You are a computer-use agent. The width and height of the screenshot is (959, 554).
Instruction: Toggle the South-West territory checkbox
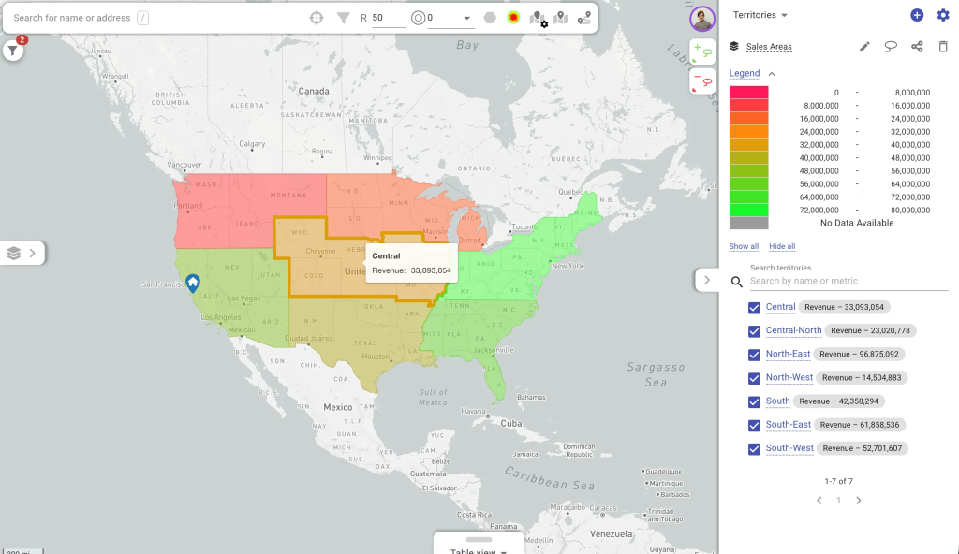(754, 449)
